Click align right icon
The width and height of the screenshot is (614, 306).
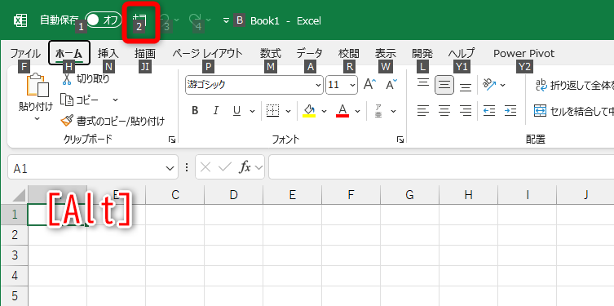coord(466,111)
